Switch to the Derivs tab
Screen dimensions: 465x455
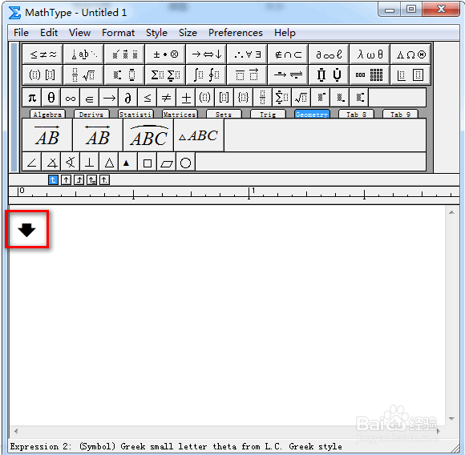pos(91,115)
